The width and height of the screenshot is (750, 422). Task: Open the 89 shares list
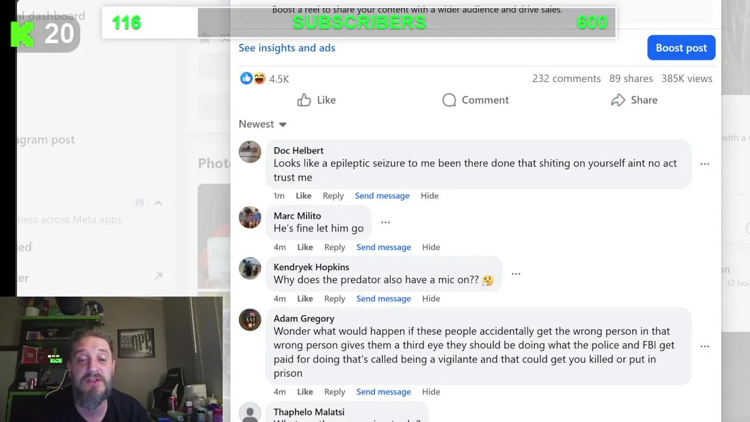631,79
